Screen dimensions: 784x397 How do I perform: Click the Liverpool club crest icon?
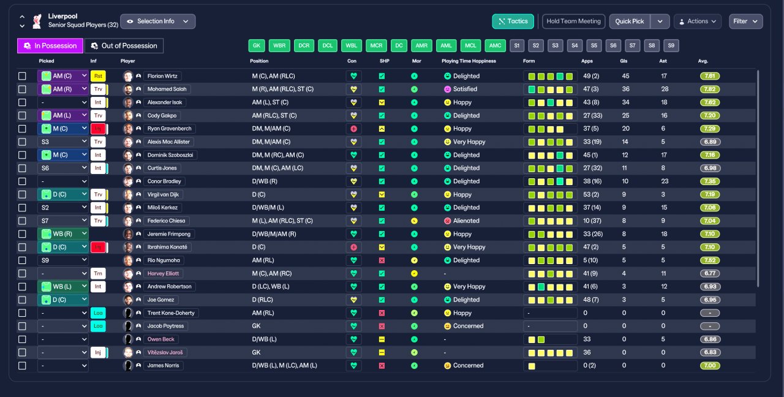tap(37, 21)
